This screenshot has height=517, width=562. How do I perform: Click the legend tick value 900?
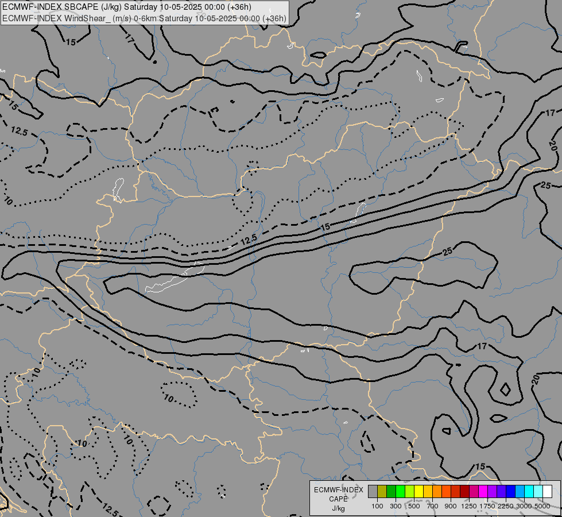click(451, 506)
